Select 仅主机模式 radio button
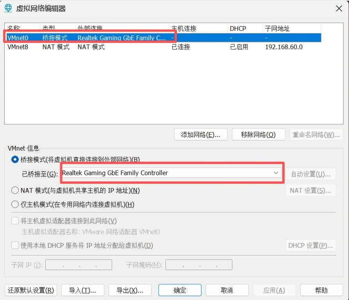The width and height of the screenshot is (349, 300). 15,204
